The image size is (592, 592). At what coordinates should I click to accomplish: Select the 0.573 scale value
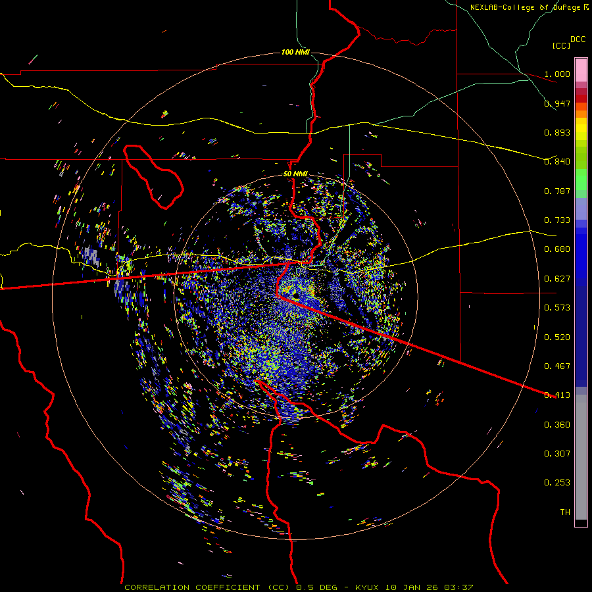coord(557,308)
